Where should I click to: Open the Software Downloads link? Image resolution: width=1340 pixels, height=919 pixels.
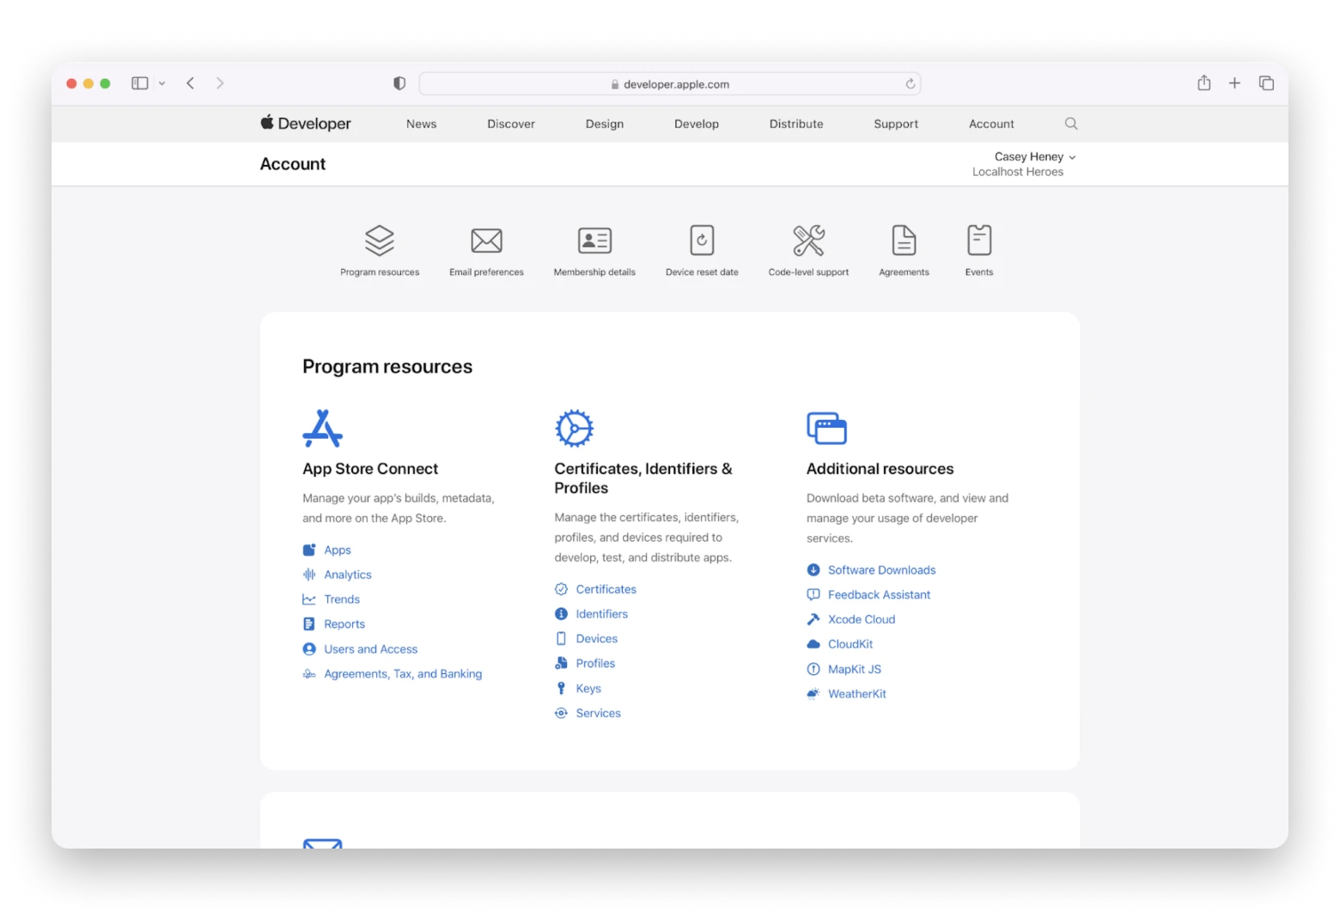click(882, 570)
